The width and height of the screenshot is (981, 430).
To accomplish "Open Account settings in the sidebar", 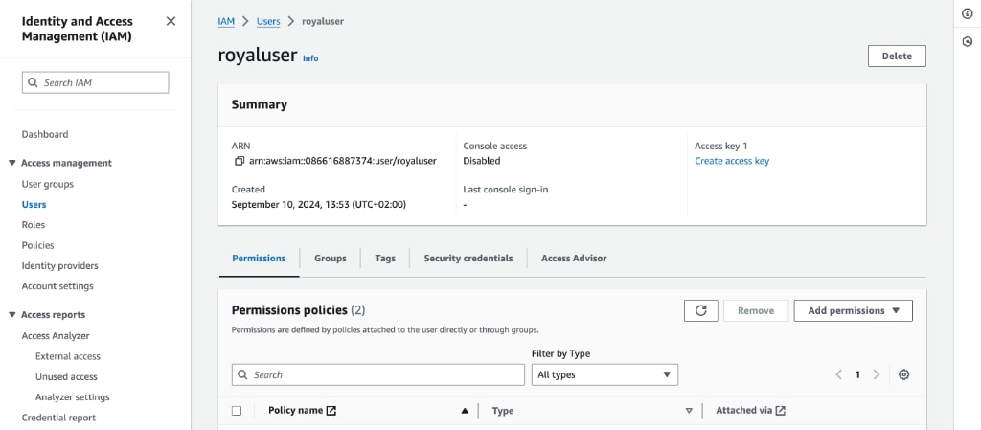I will pyautogui.click(x=57, y=286).
